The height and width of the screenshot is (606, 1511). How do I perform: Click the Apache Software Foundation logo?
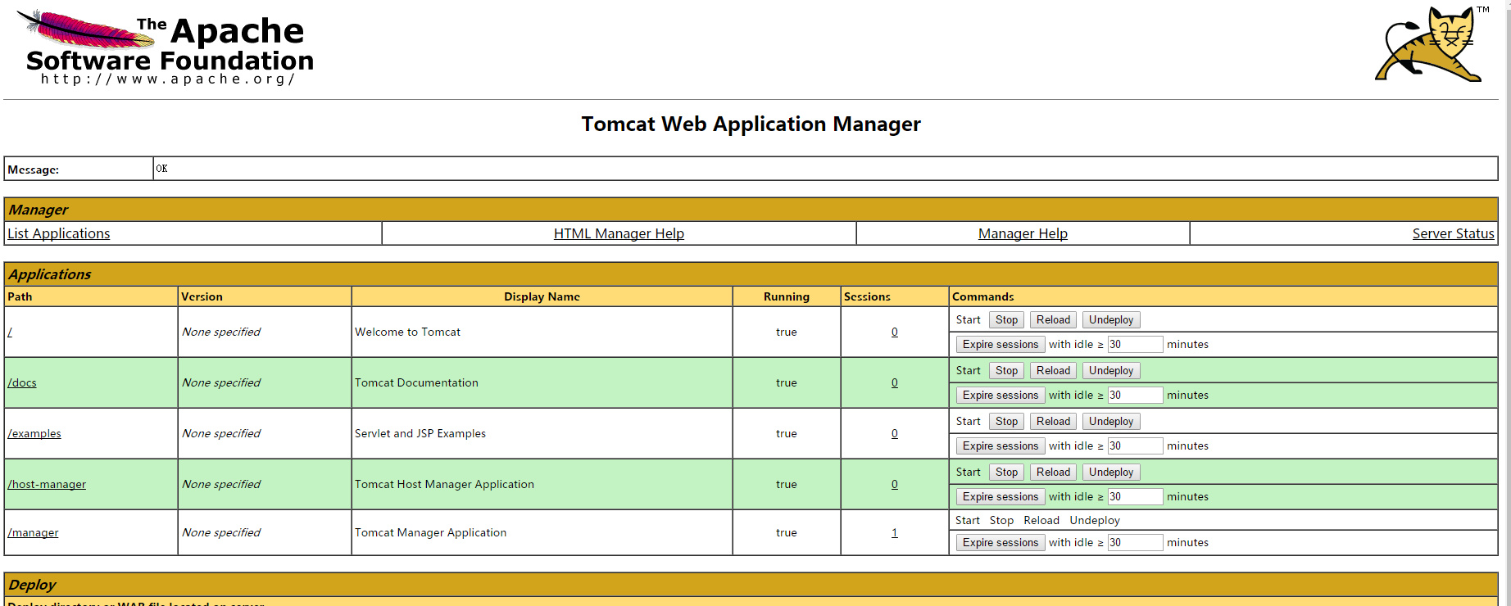tap(166, 47)
